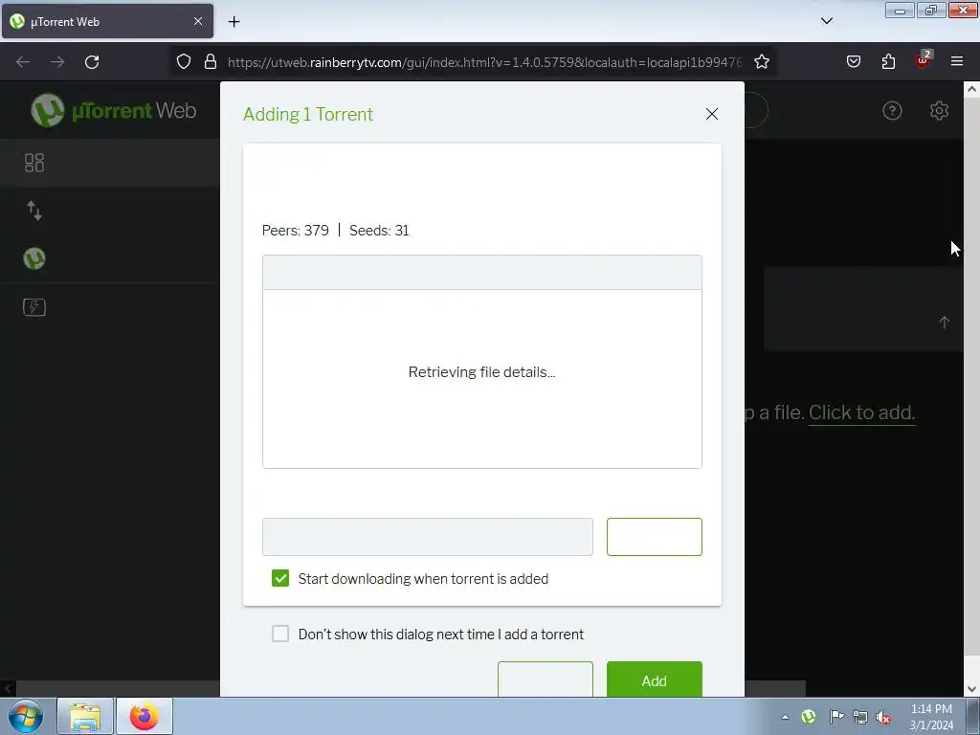Bookmark page with star icon
Image resolution: width=980 pixels, height=735 pixels.
pyautogui.click(x=761, y=62)
